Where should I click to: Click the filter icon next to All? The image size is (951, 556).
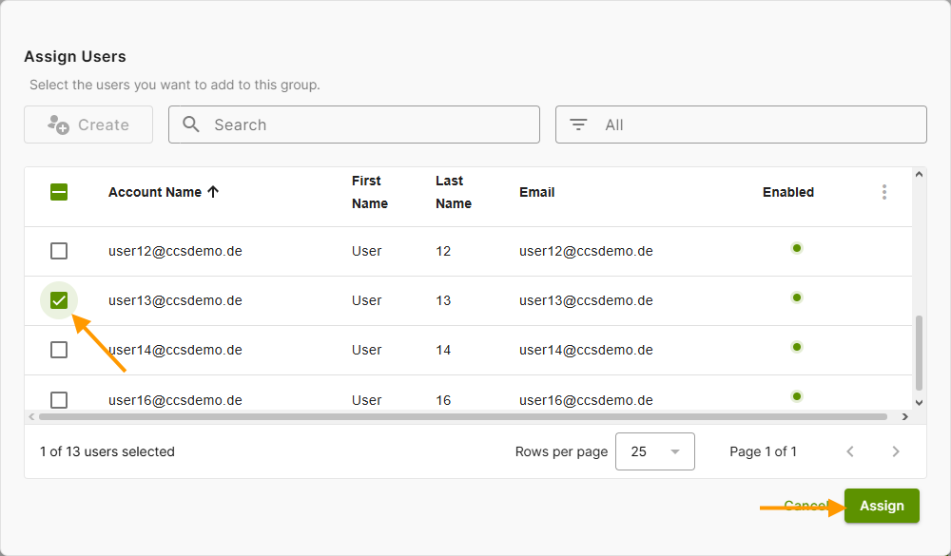pyautogui.click(x=578, y=125)
